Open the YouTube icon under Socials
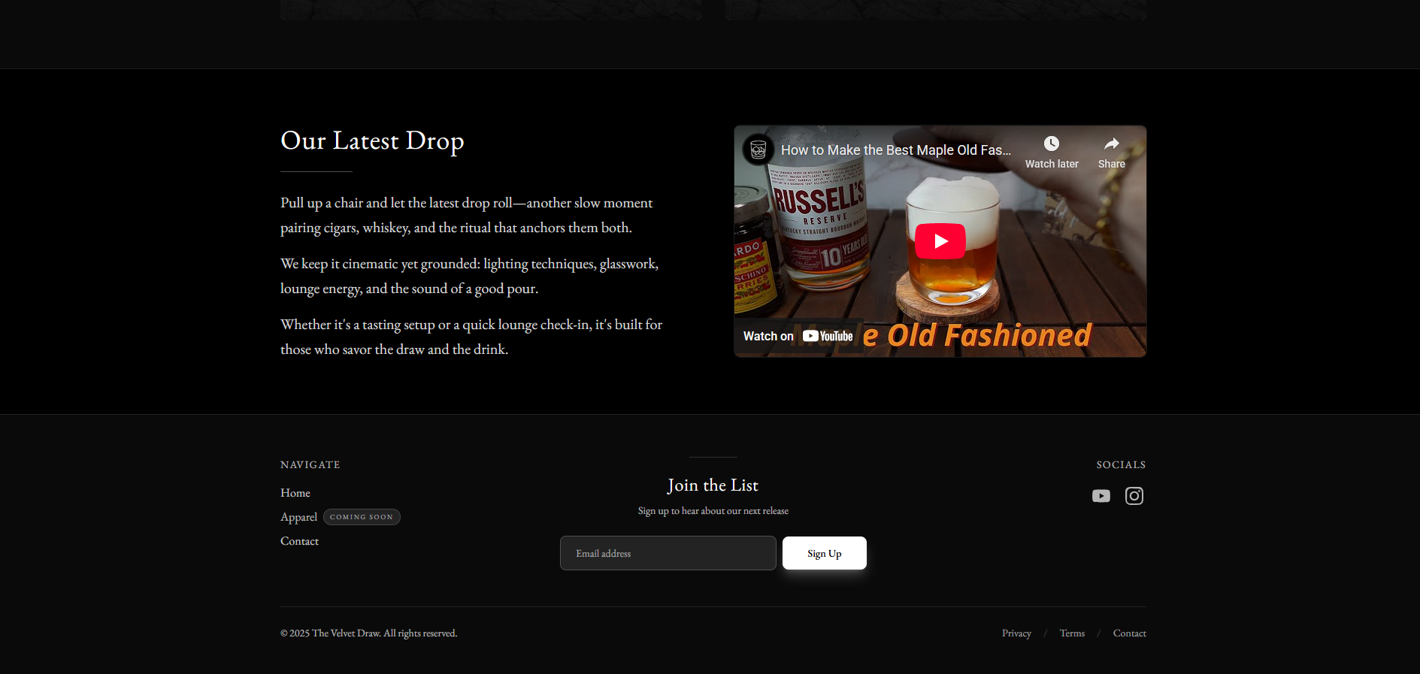This screenshot has height=674, width=1420. point(1101,496)
